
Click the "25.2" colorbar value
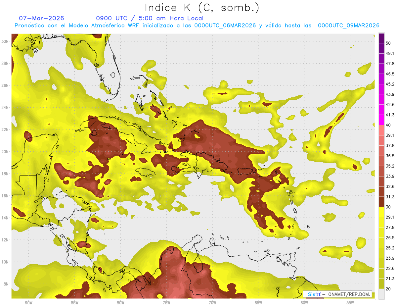click(390, 248)
